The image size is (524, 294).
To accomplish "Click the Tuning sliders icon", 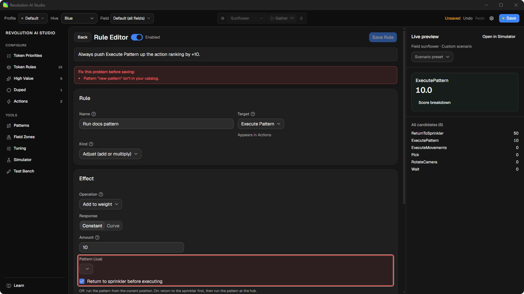I will coord(9,148).
